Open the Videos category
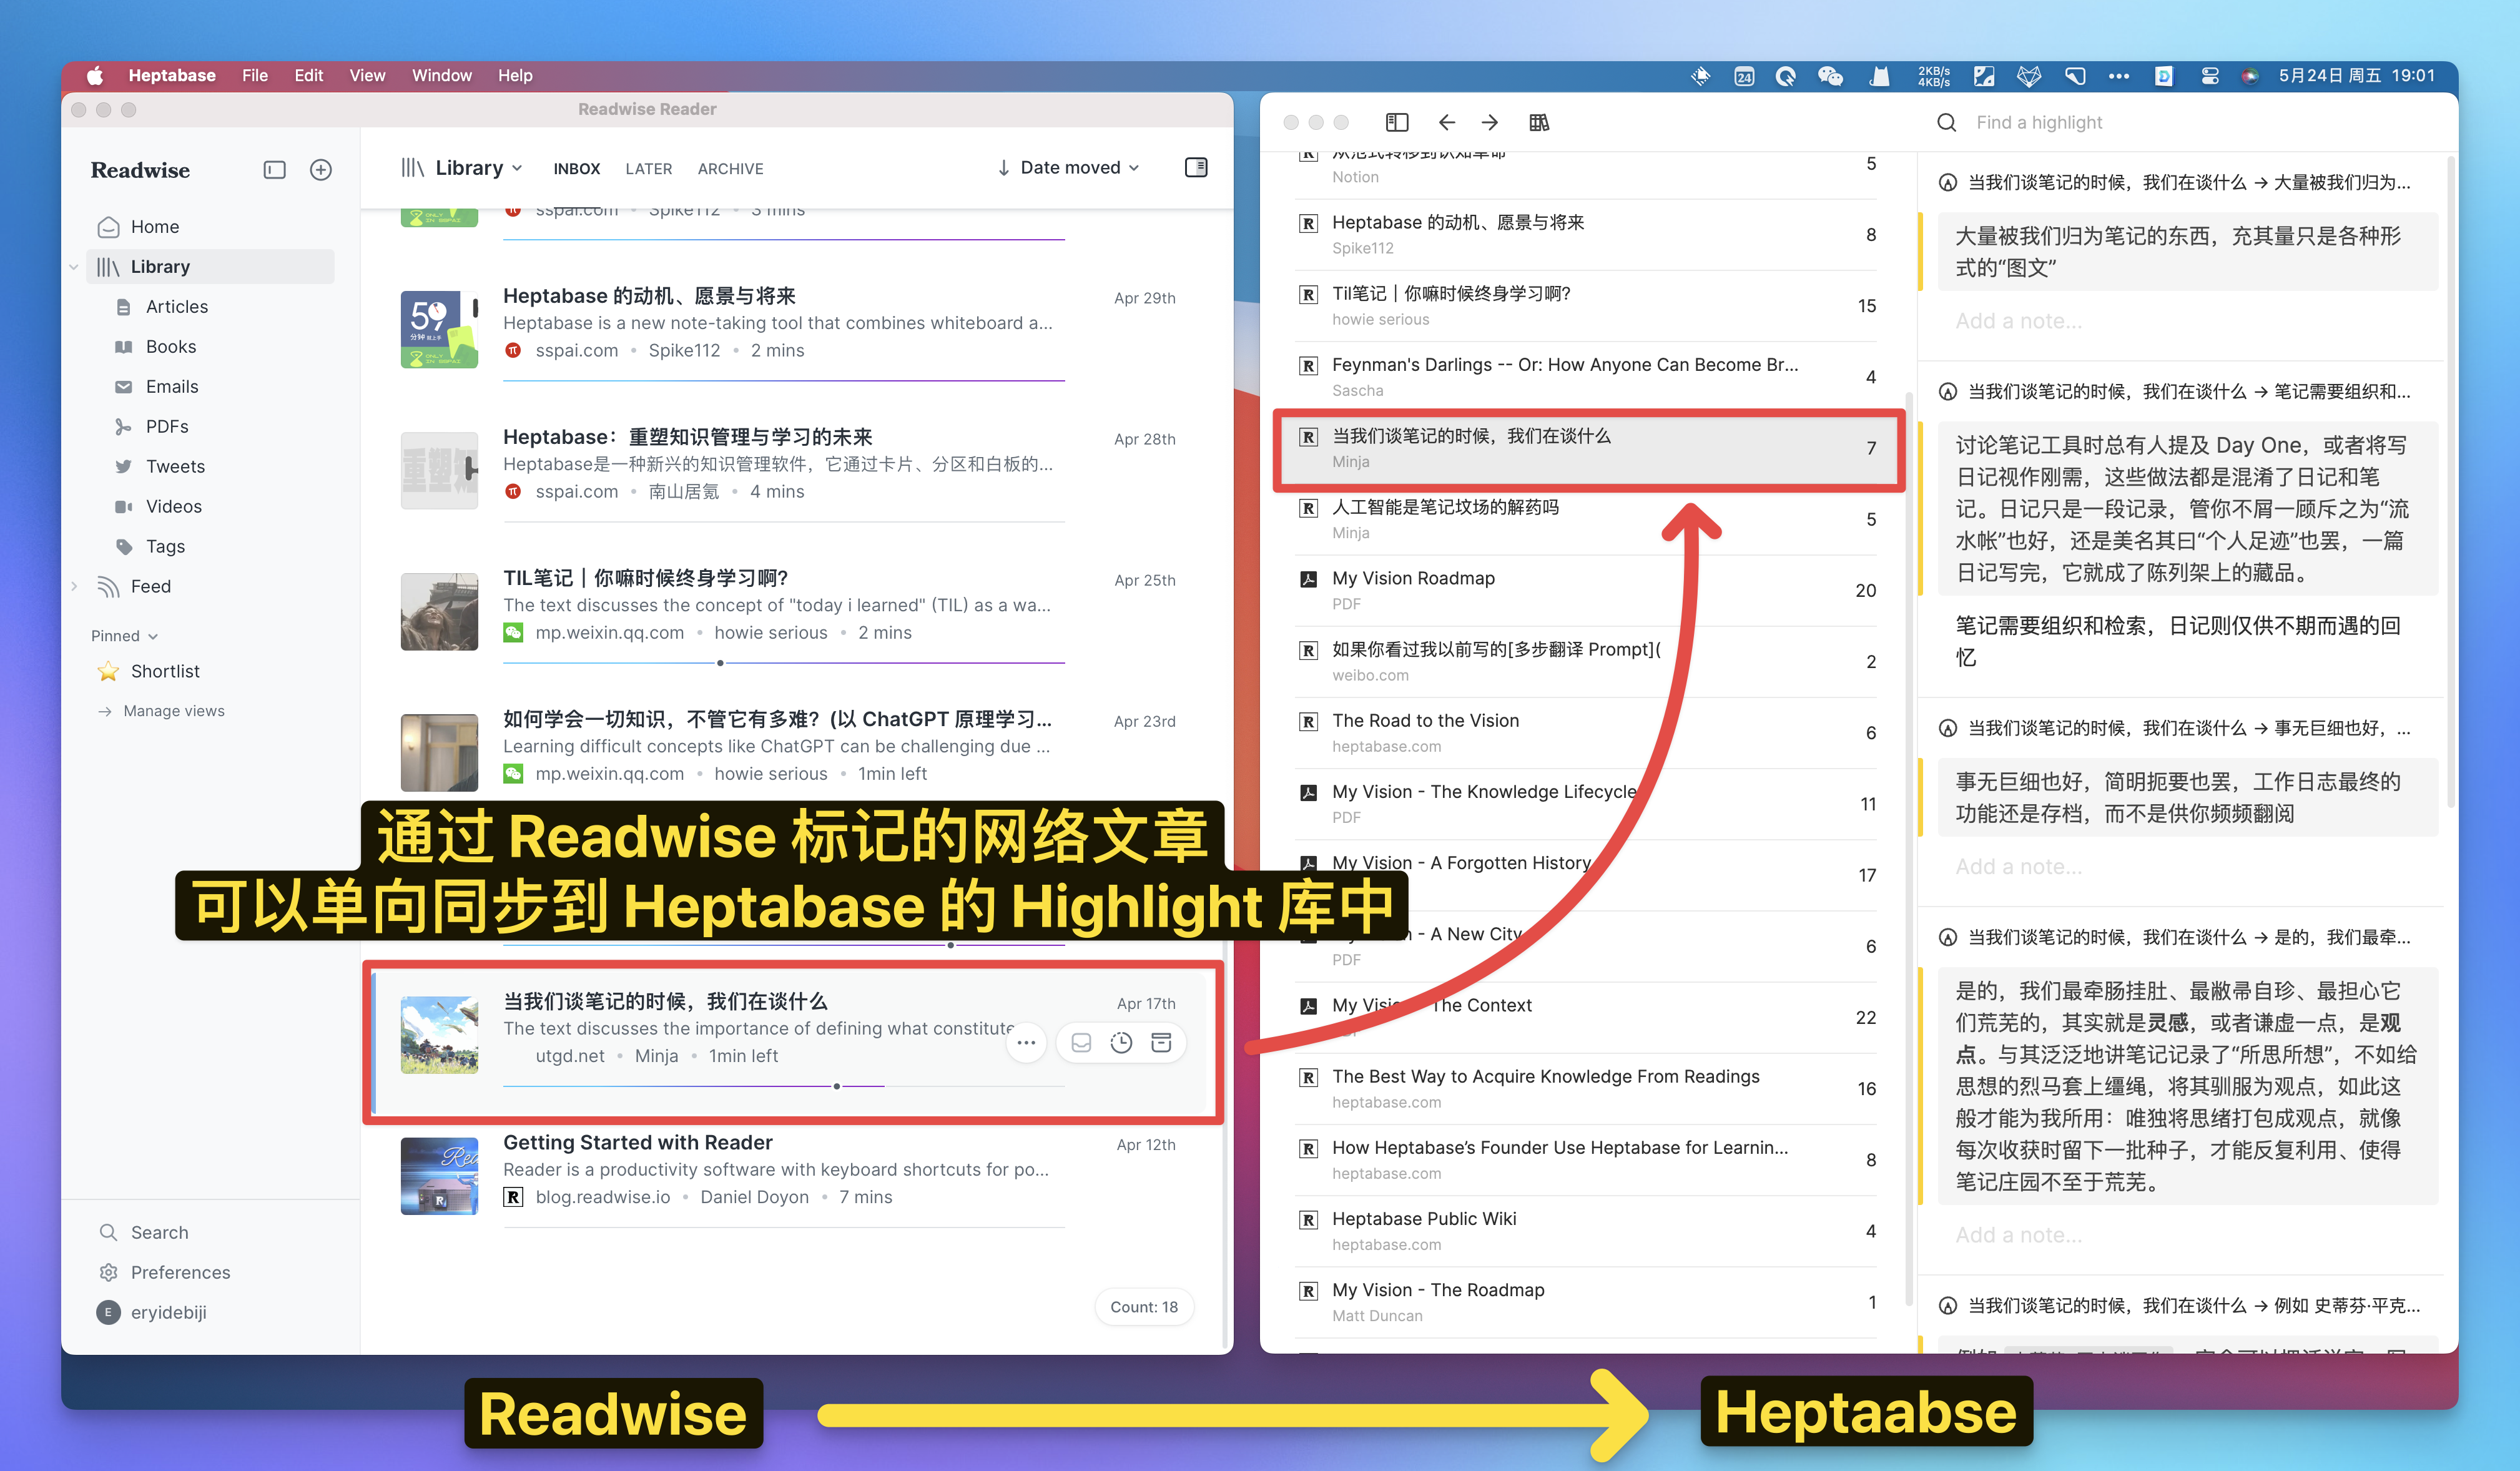2520x1471 pixels. point(174,507)
